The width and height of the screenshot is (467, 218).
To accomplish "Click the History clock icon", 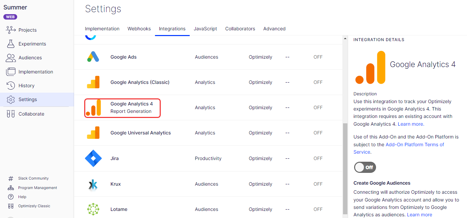I will 11,86.
